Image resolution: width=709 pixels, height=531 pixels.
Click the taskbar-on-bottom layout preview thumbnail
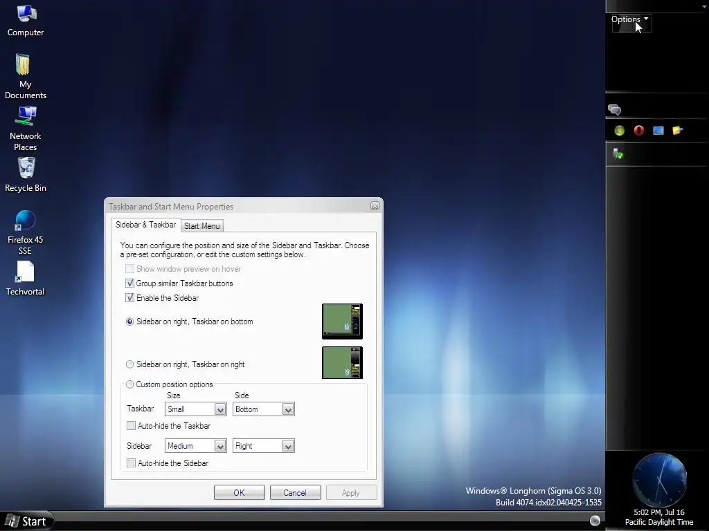coord(342,321)
